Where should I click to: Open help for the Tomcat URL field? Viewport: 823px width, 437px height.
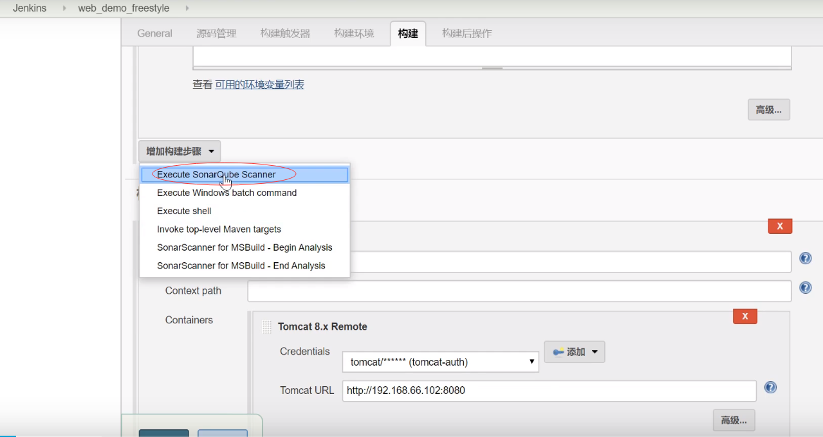tap(770, 388)
